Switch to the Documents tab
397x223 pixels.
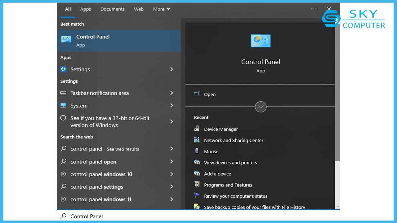point(112,9)
